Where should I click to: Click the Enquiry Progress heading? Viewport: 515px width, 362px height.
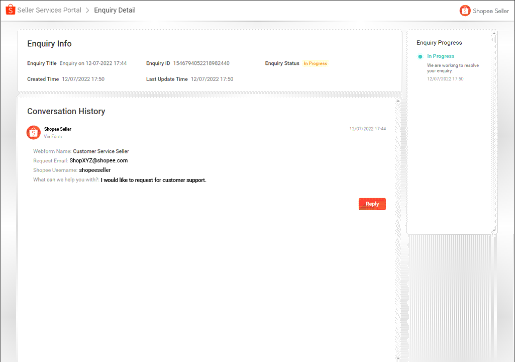point(439,43)
